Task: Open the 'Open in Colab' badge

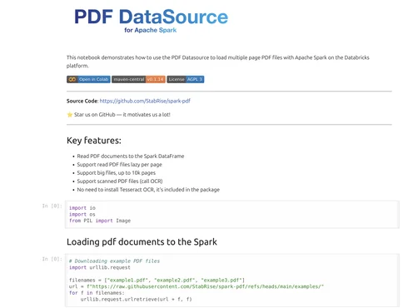Action: point(88,79)
